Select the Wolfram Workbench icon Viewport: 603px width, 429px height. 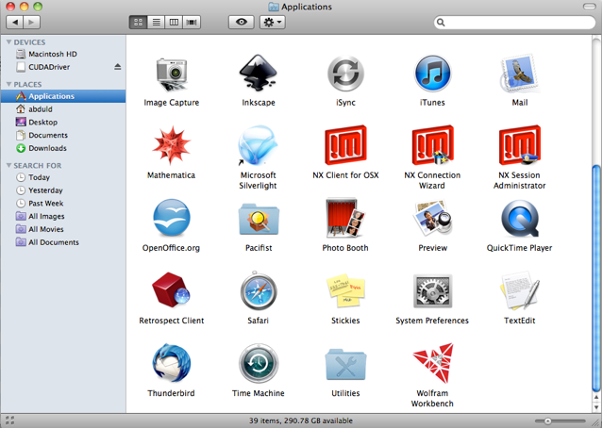coord(433,363)
